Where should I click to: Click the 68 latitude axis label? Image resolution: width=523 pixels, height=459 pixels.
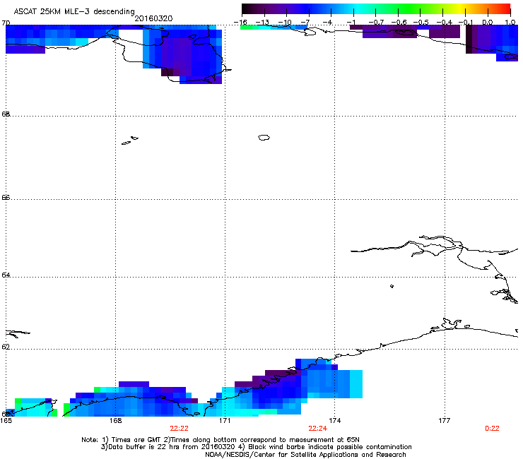coord(6,114)
